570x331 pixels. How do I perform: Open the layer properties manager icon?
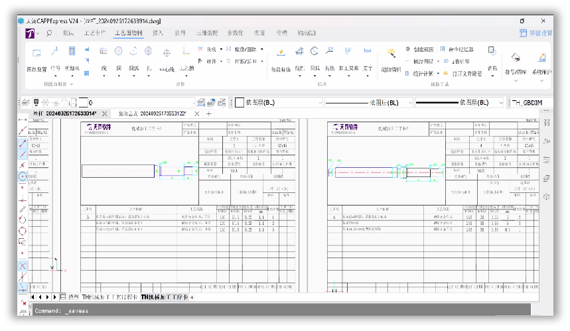click(25, 102)
